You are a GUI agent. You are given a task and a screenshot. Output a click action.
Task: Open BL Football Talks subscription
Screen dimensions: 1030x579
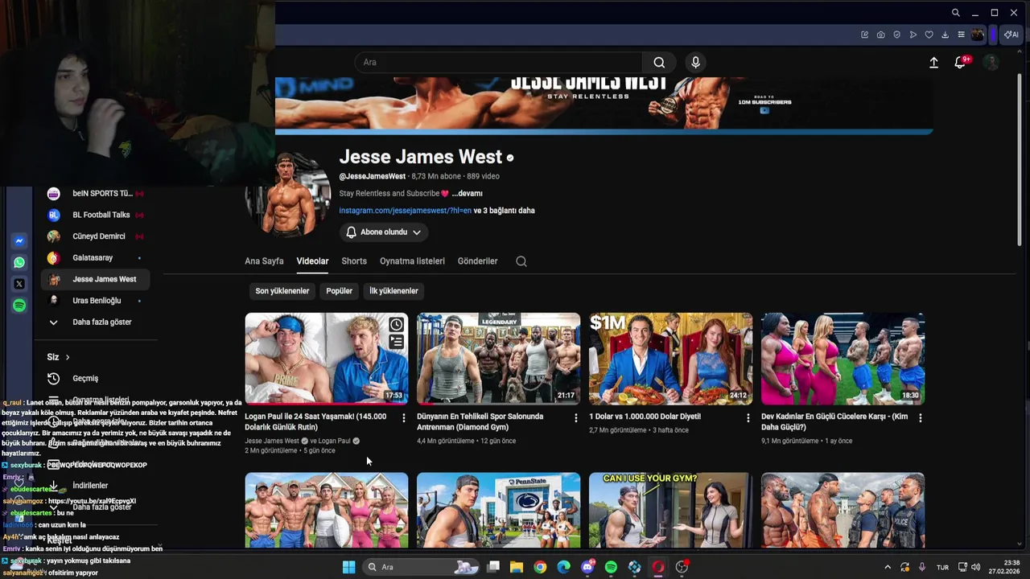click(95, 215)
